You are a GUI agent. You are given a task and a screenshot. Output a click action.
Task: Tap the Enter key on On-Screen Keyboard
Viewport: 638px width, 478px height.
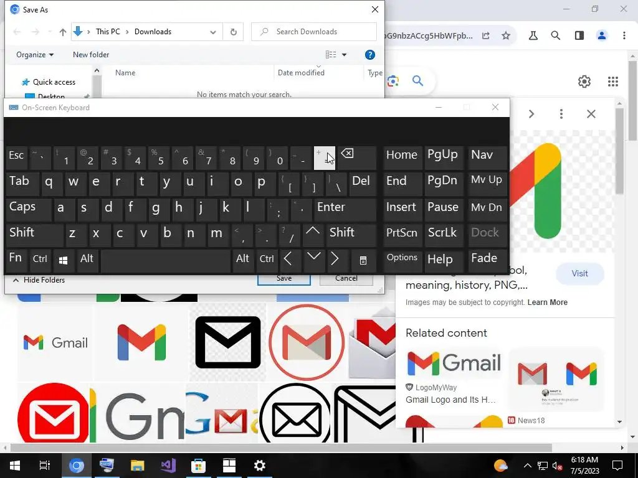point(345,209)
